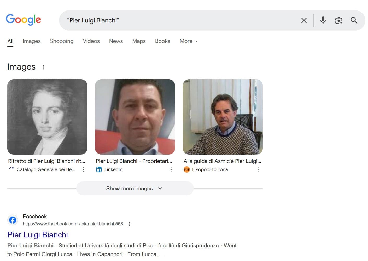
Task: Open the Google logo homepage link
Action: pos(24,20)
